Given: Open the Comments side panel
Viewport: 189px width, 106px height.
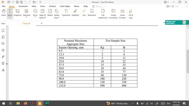Looking at the screenshot, I should click(x=3, y=43).
